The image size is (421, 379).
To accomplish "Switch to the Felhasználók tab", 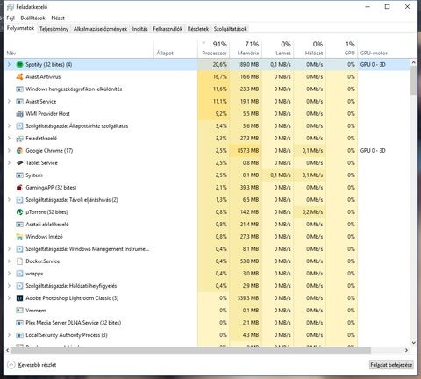I will pyautogui.click(x=168, y=29).
